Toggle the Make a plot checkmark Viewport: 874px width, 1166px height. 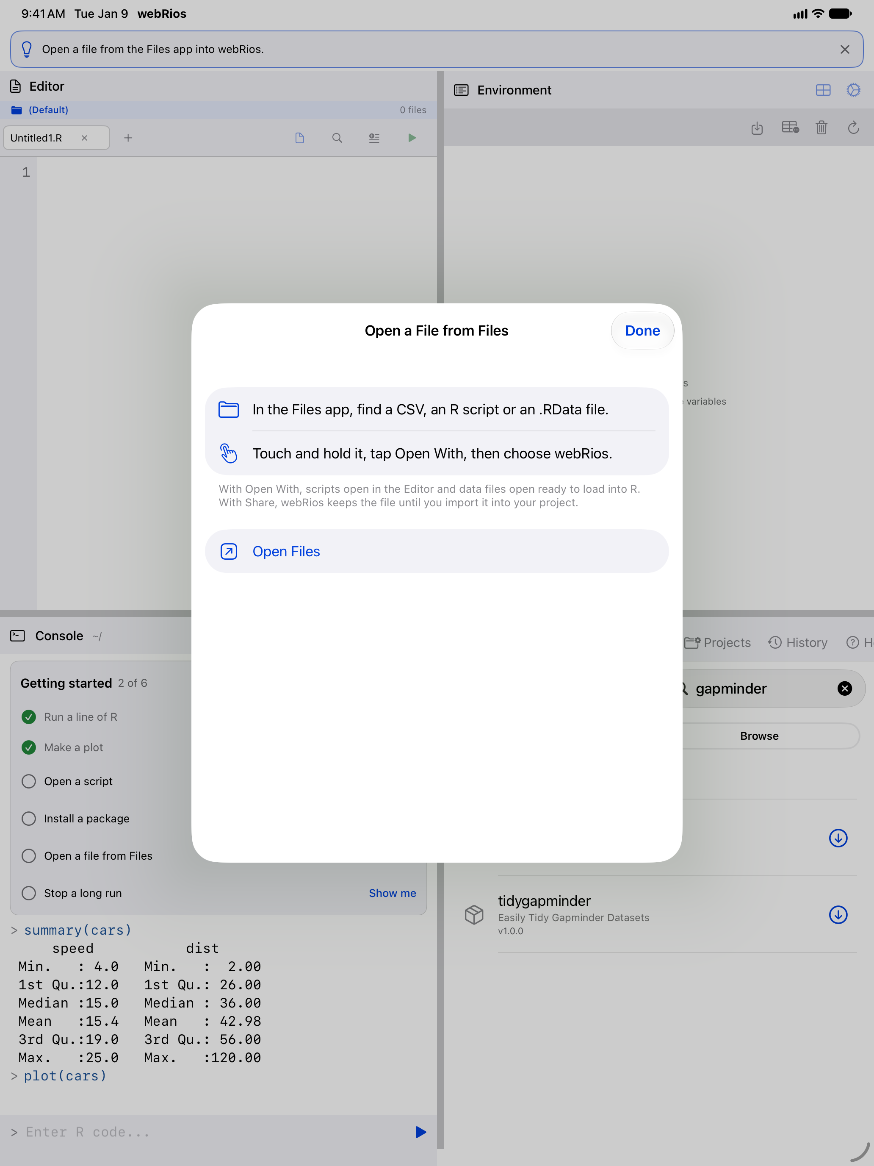pyautogui.click(x=29, y=747)
